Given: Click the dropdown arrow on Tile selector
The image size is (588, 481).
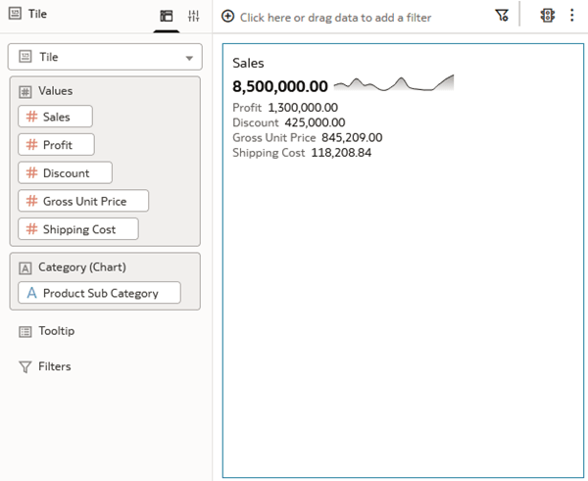Looking at the screenshot, I should pos(189,58).
